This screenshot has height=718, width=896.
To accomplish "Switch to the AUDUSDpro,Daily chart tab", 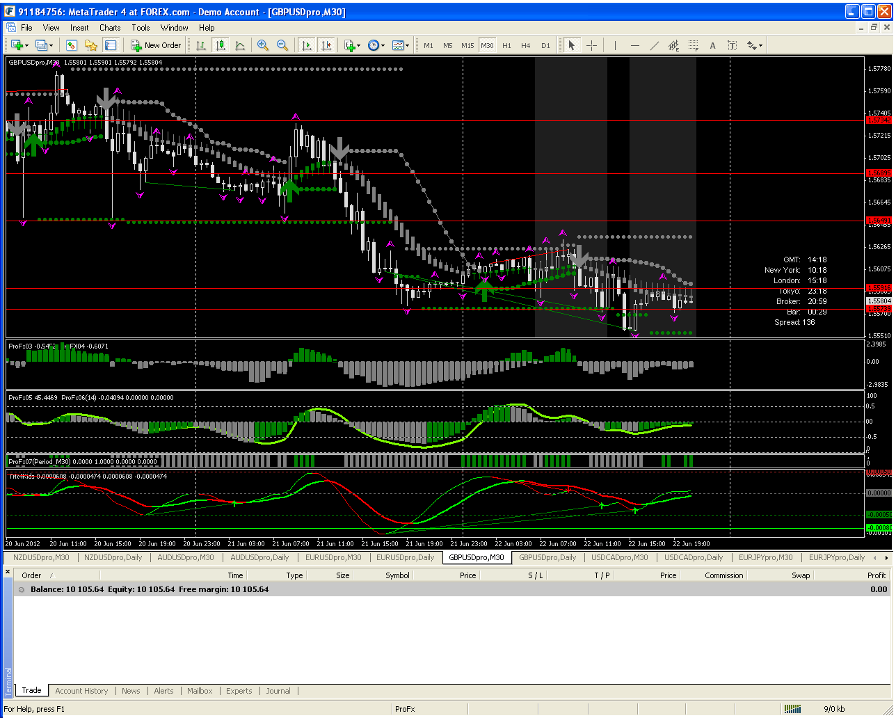I will pos(261,557).
